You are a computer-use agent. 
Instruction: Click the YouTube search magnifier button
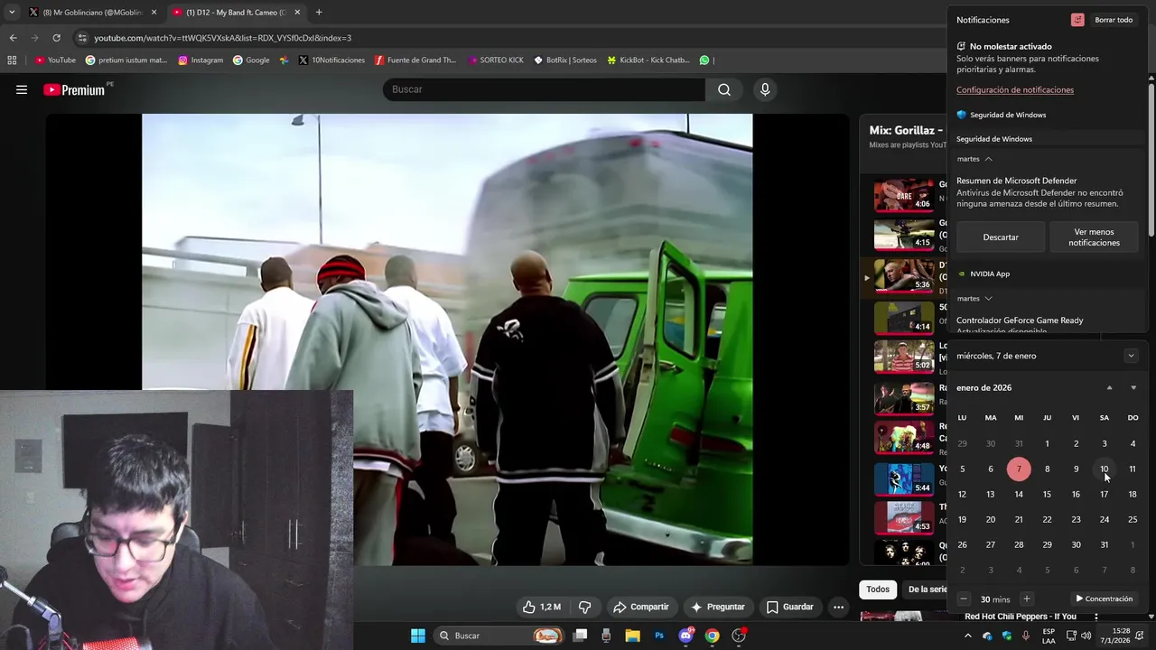pos(724,89)
